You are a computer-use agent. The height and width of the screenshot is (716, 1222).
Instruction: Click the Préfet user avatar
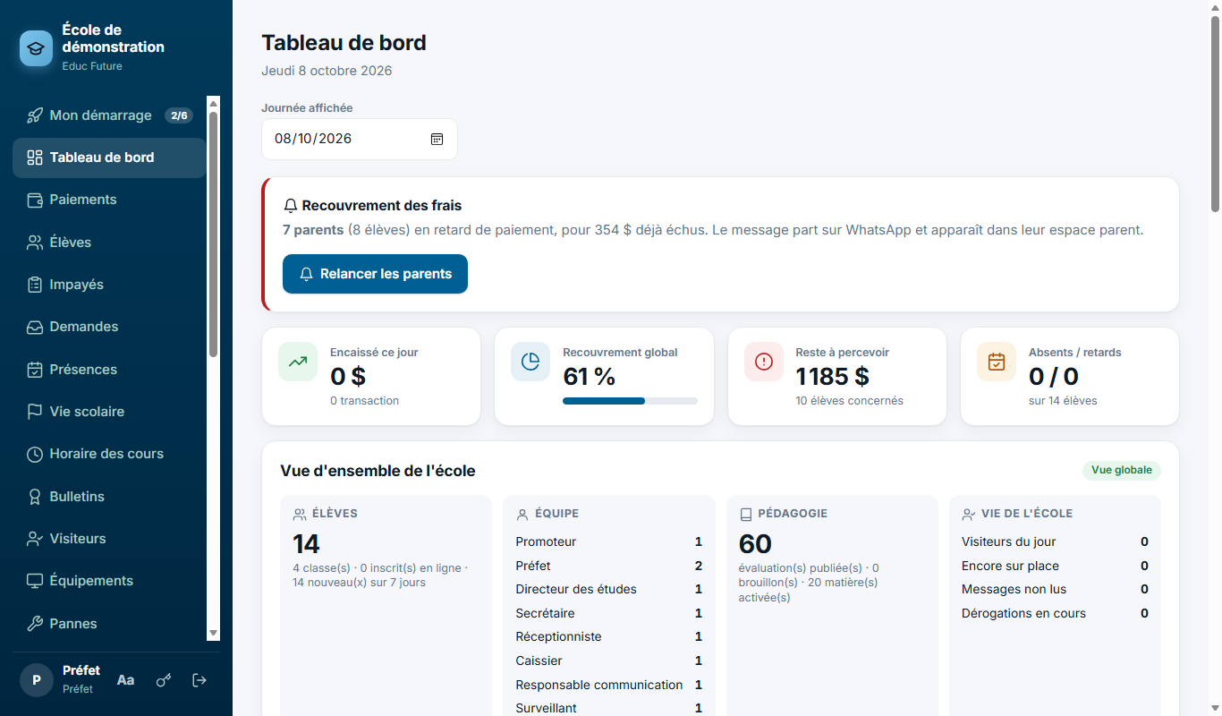[x=37, y=680]
